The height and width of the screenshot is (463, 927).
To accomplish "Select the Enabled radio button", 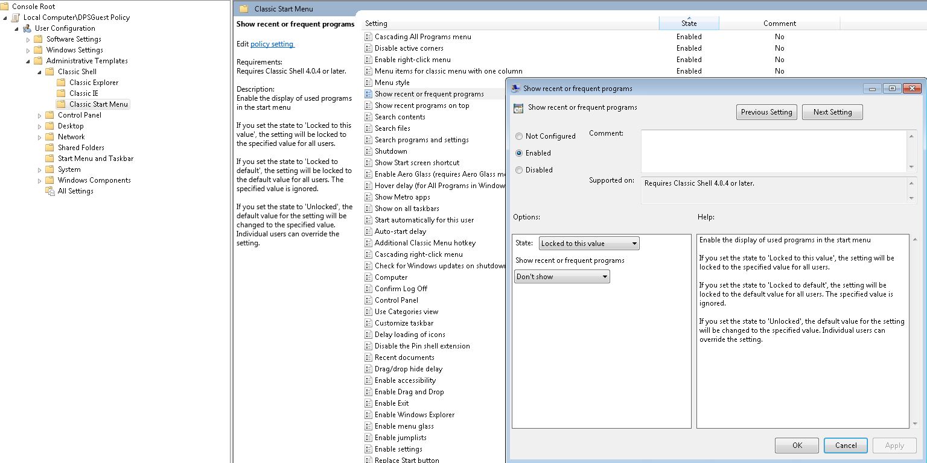I will click(x=519, y=153).
